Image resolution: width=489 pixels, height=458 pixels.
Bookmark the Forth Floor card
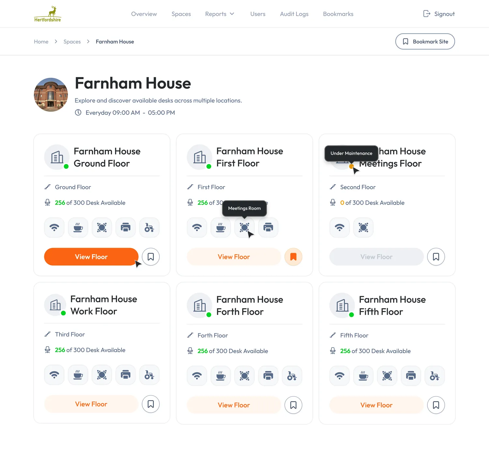coord(293,405)
